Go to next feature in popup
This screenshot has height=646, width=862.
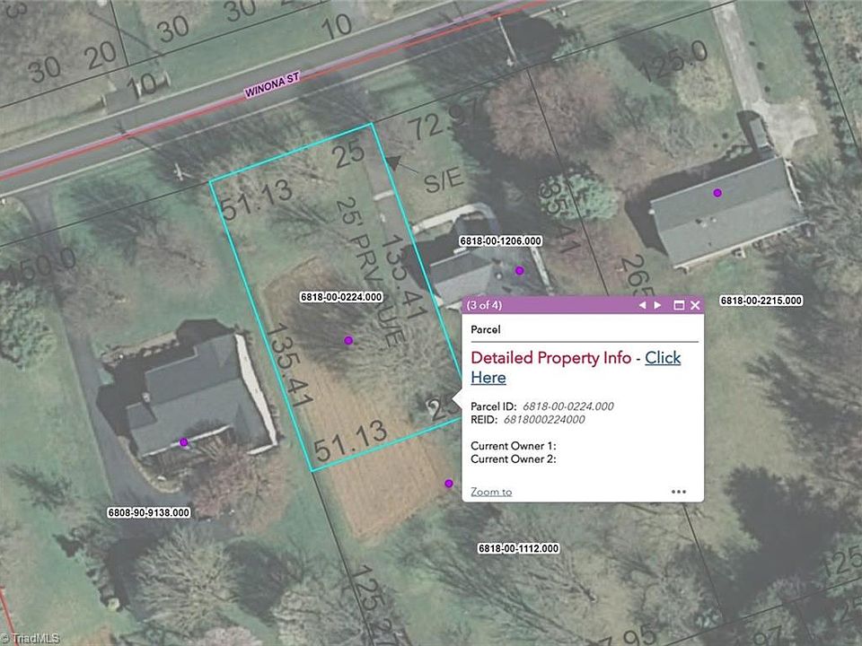point(657,305)
